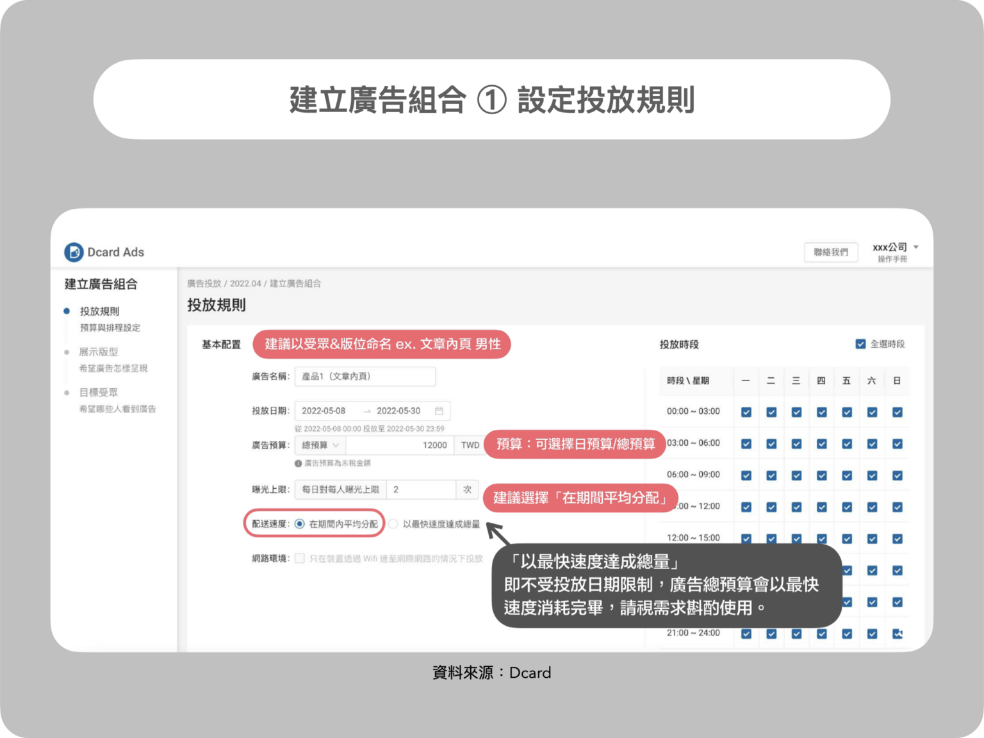Open the 每日對每人曝光上限 selector

341,489
